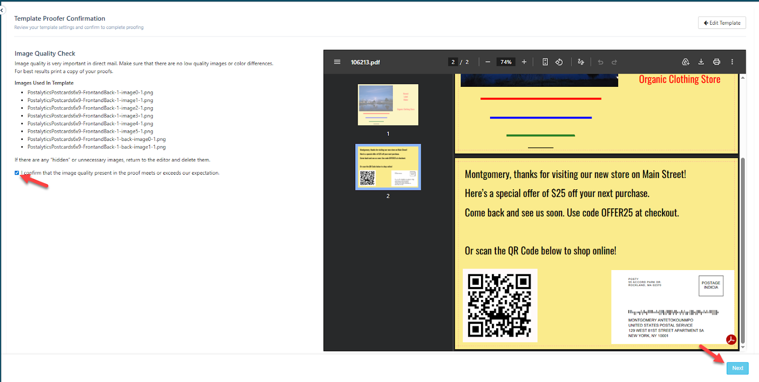Image resolution: width=759 pixels, height=382 pixels.
Task: Download the 106213.pdf file
Action: point(701,62)
